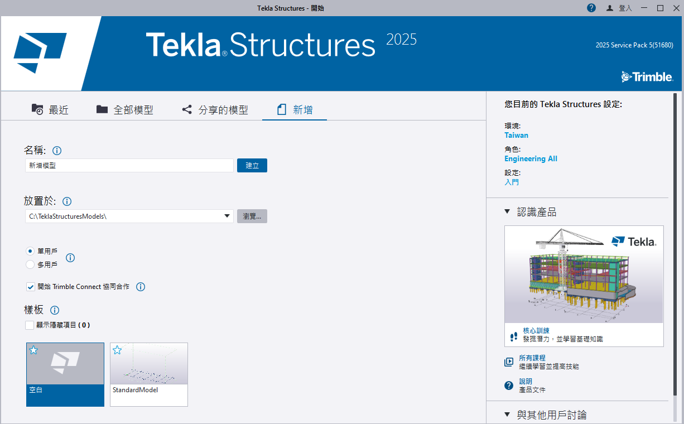The width and height of the screenshot is (684, 424).
Task: Uncheck 開始 Trimble Connect 協同合作 checkbox
Action: pyautogui.click(x=30, y=287)
